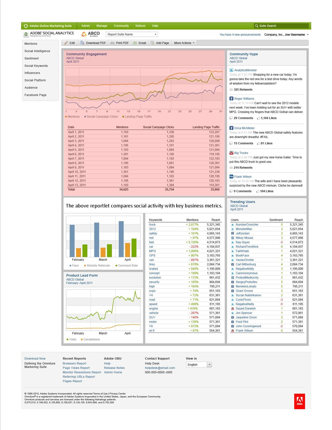Viewport: 332px width, 430px height.
Task: Click the Suite Search magnifier icon
Action: pos(256,26)
